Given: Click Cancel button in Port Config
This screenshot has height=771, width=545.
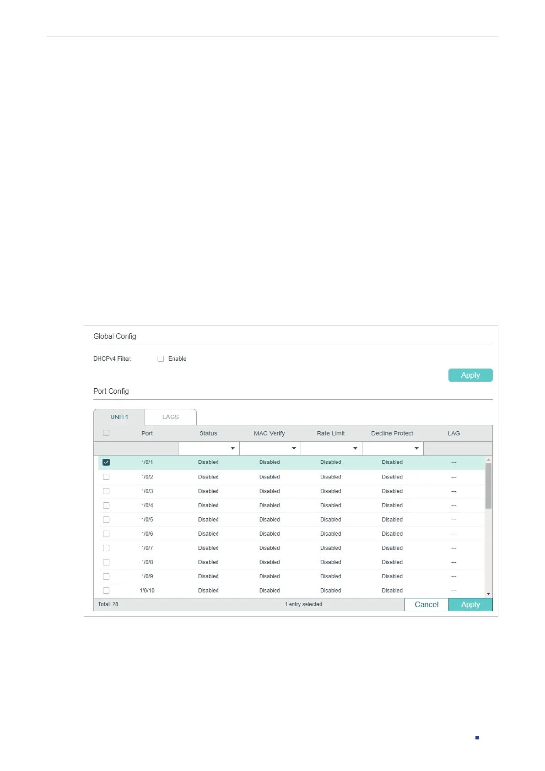Looking at the screenshot, I should tap(426, 604).
